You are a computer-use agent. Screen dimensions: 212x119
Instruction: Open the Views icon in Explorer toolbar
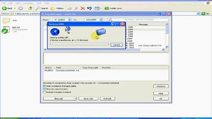[97, 9]
